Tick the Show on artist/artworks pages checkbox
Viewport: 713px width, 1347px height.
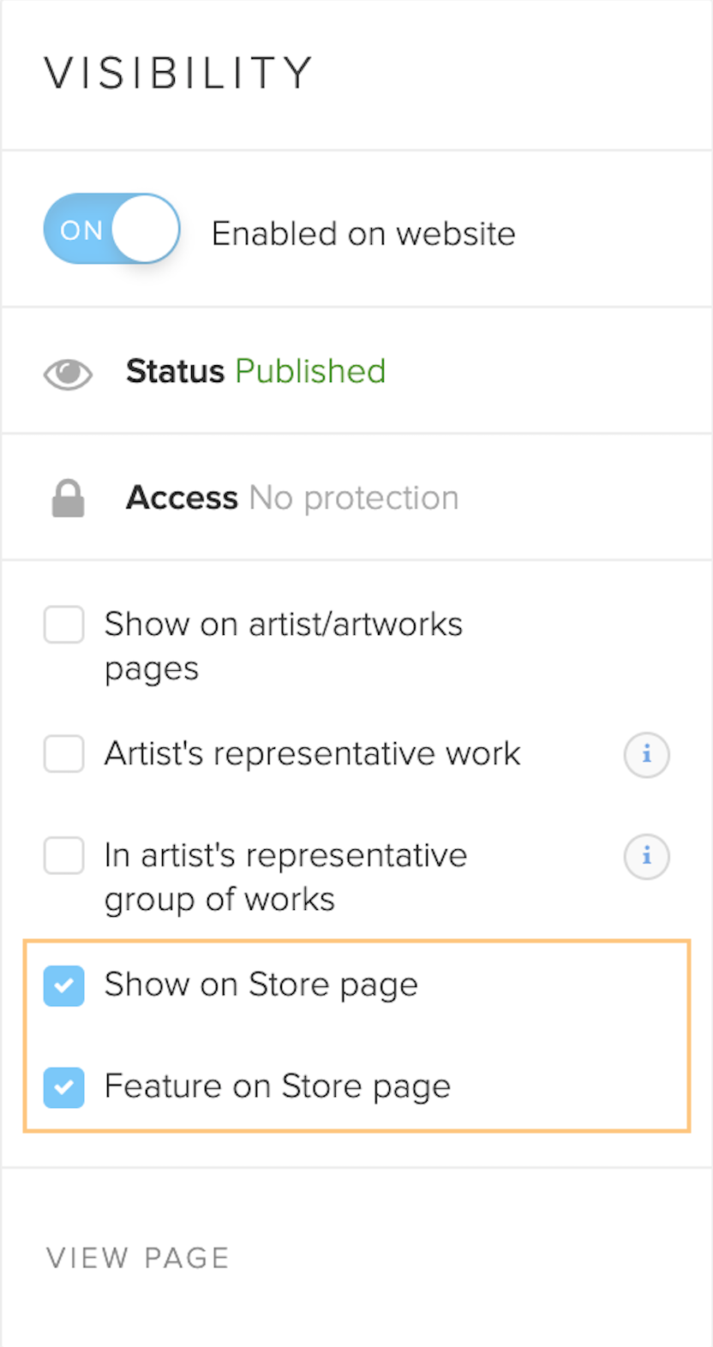click(x=64, y=625)
